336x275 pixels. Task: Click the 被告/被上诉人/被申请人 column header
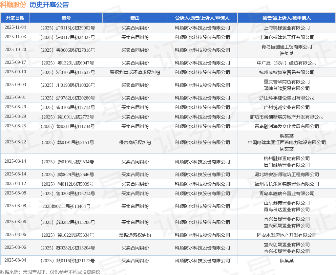pos(286,18)
